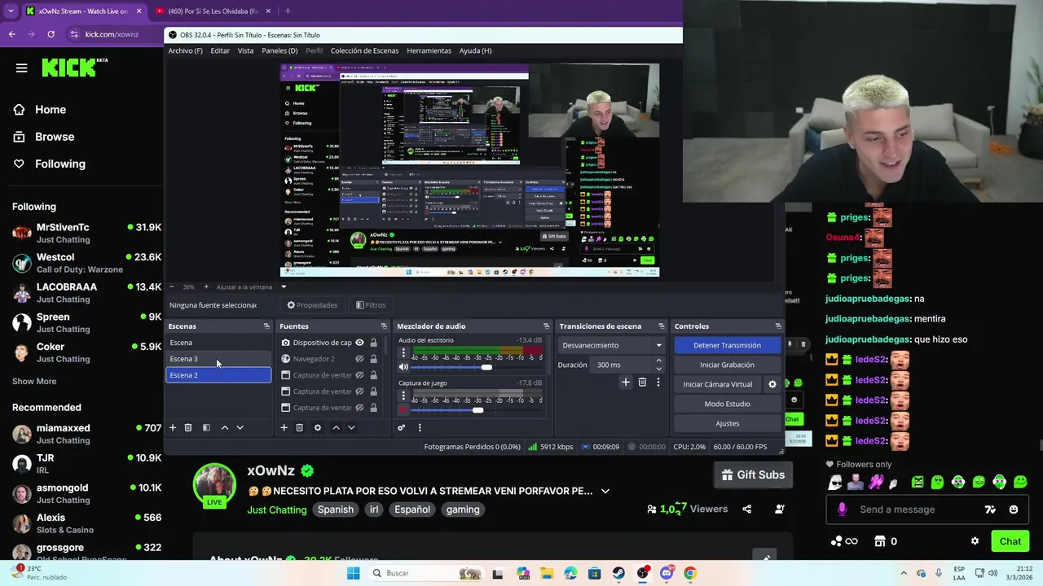This screenshot has width=1043, height=586.
Task: Show the Navegador 2 source
Action: tap(359, 359)
